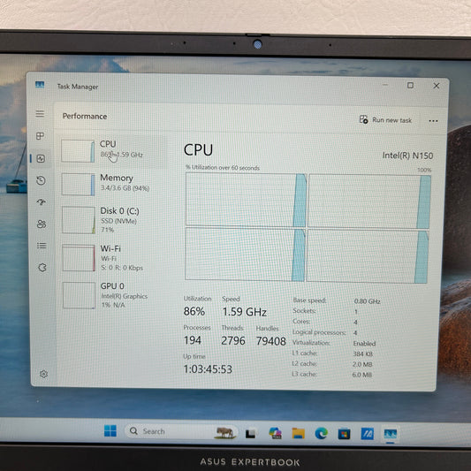Open Task View from the taskbar
This screenshot has width=471, height=471.
click(250, 433)
